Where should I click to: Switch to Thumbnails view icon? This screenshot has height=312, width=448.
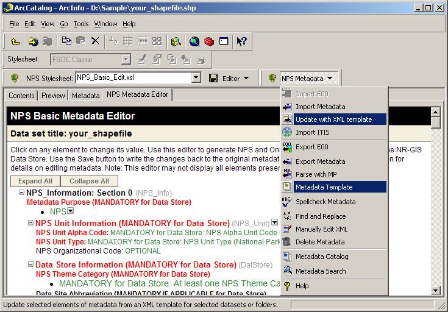[157, 41]
